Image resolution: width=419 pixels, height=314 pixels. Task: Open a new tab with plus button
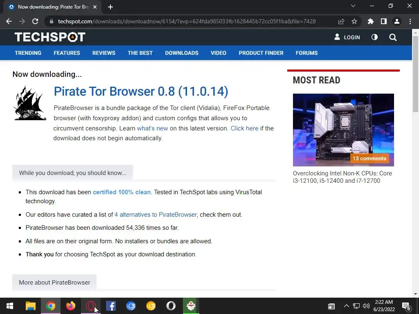pos(110,7)
